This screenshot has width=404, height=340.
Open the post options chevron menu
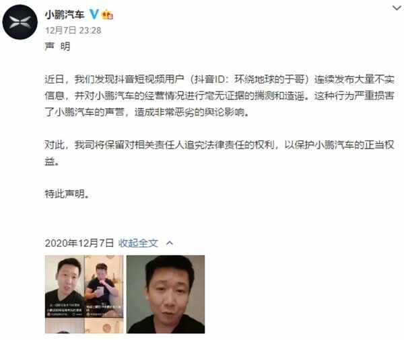397,8
